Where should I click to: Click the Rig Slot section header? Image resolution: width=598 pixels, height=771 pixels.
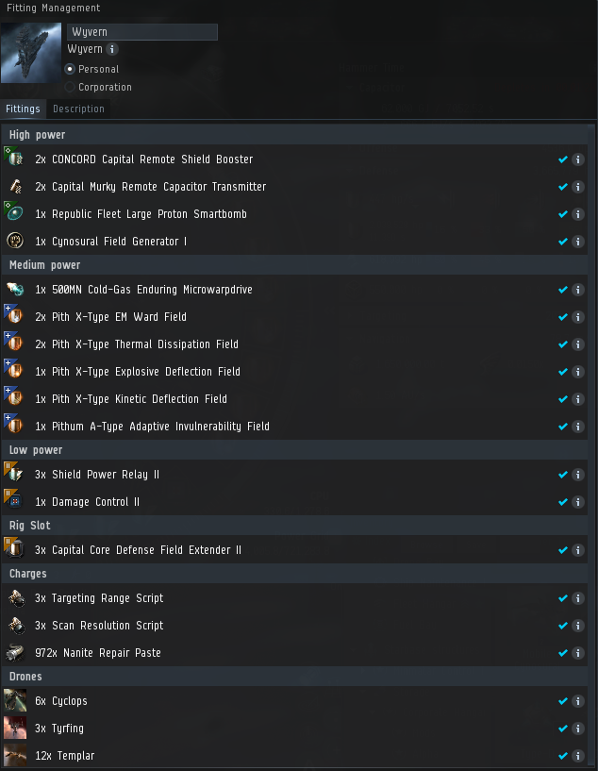(x=295, y=525)
